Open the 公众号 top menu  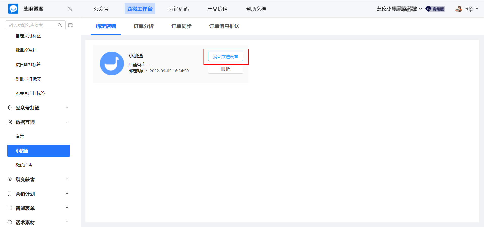point(101,9)
